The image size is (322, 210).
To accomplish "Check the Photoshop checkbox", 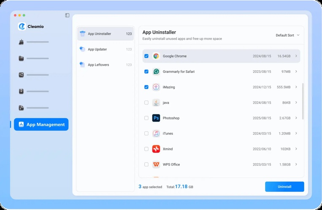I will pos(146,118).
